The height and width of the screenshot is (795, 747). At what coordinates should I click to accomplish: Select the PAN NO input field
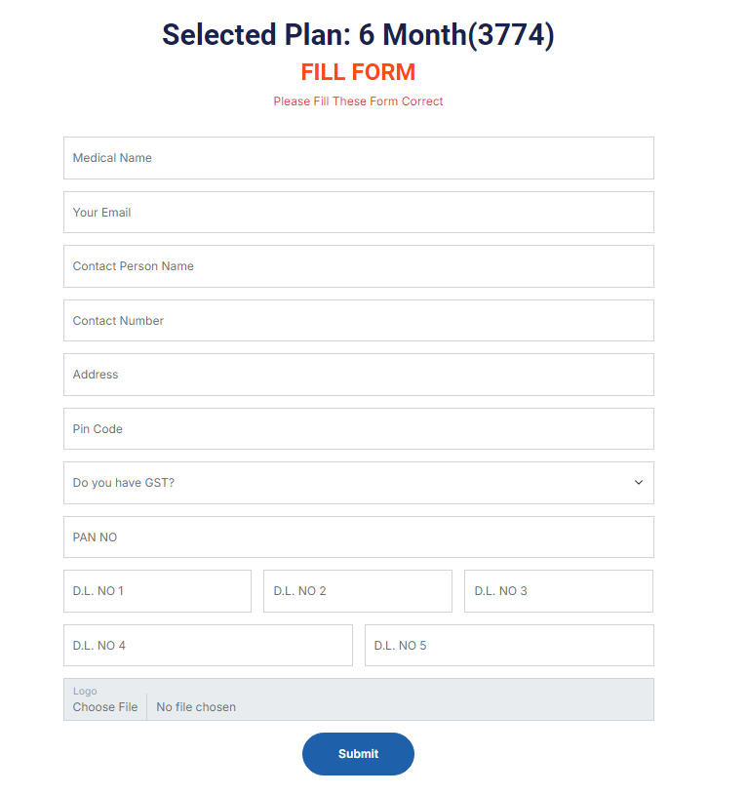(358, 537)
